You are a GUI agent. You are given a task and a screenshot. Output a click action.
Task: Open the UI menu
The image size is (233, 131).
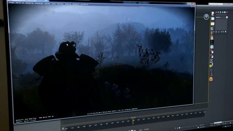click(x=23, y=3)
